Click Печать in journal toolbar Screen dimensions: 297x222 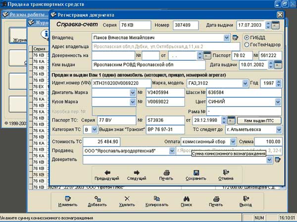tap(216, 201)
